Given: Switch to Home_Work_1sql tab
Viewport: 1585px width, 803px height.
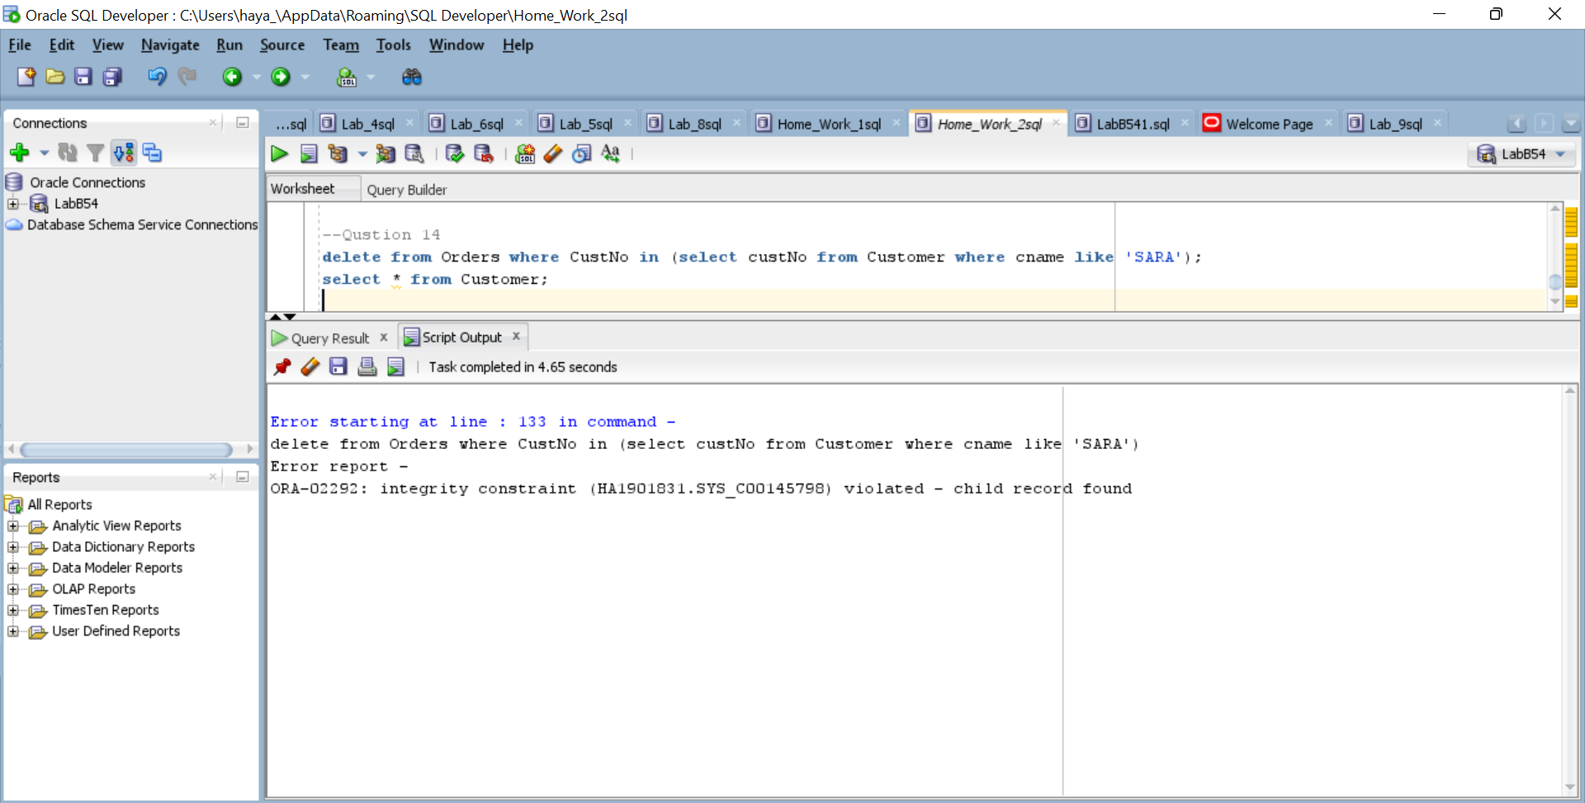Looking at the screenshot, I should 829,124.
